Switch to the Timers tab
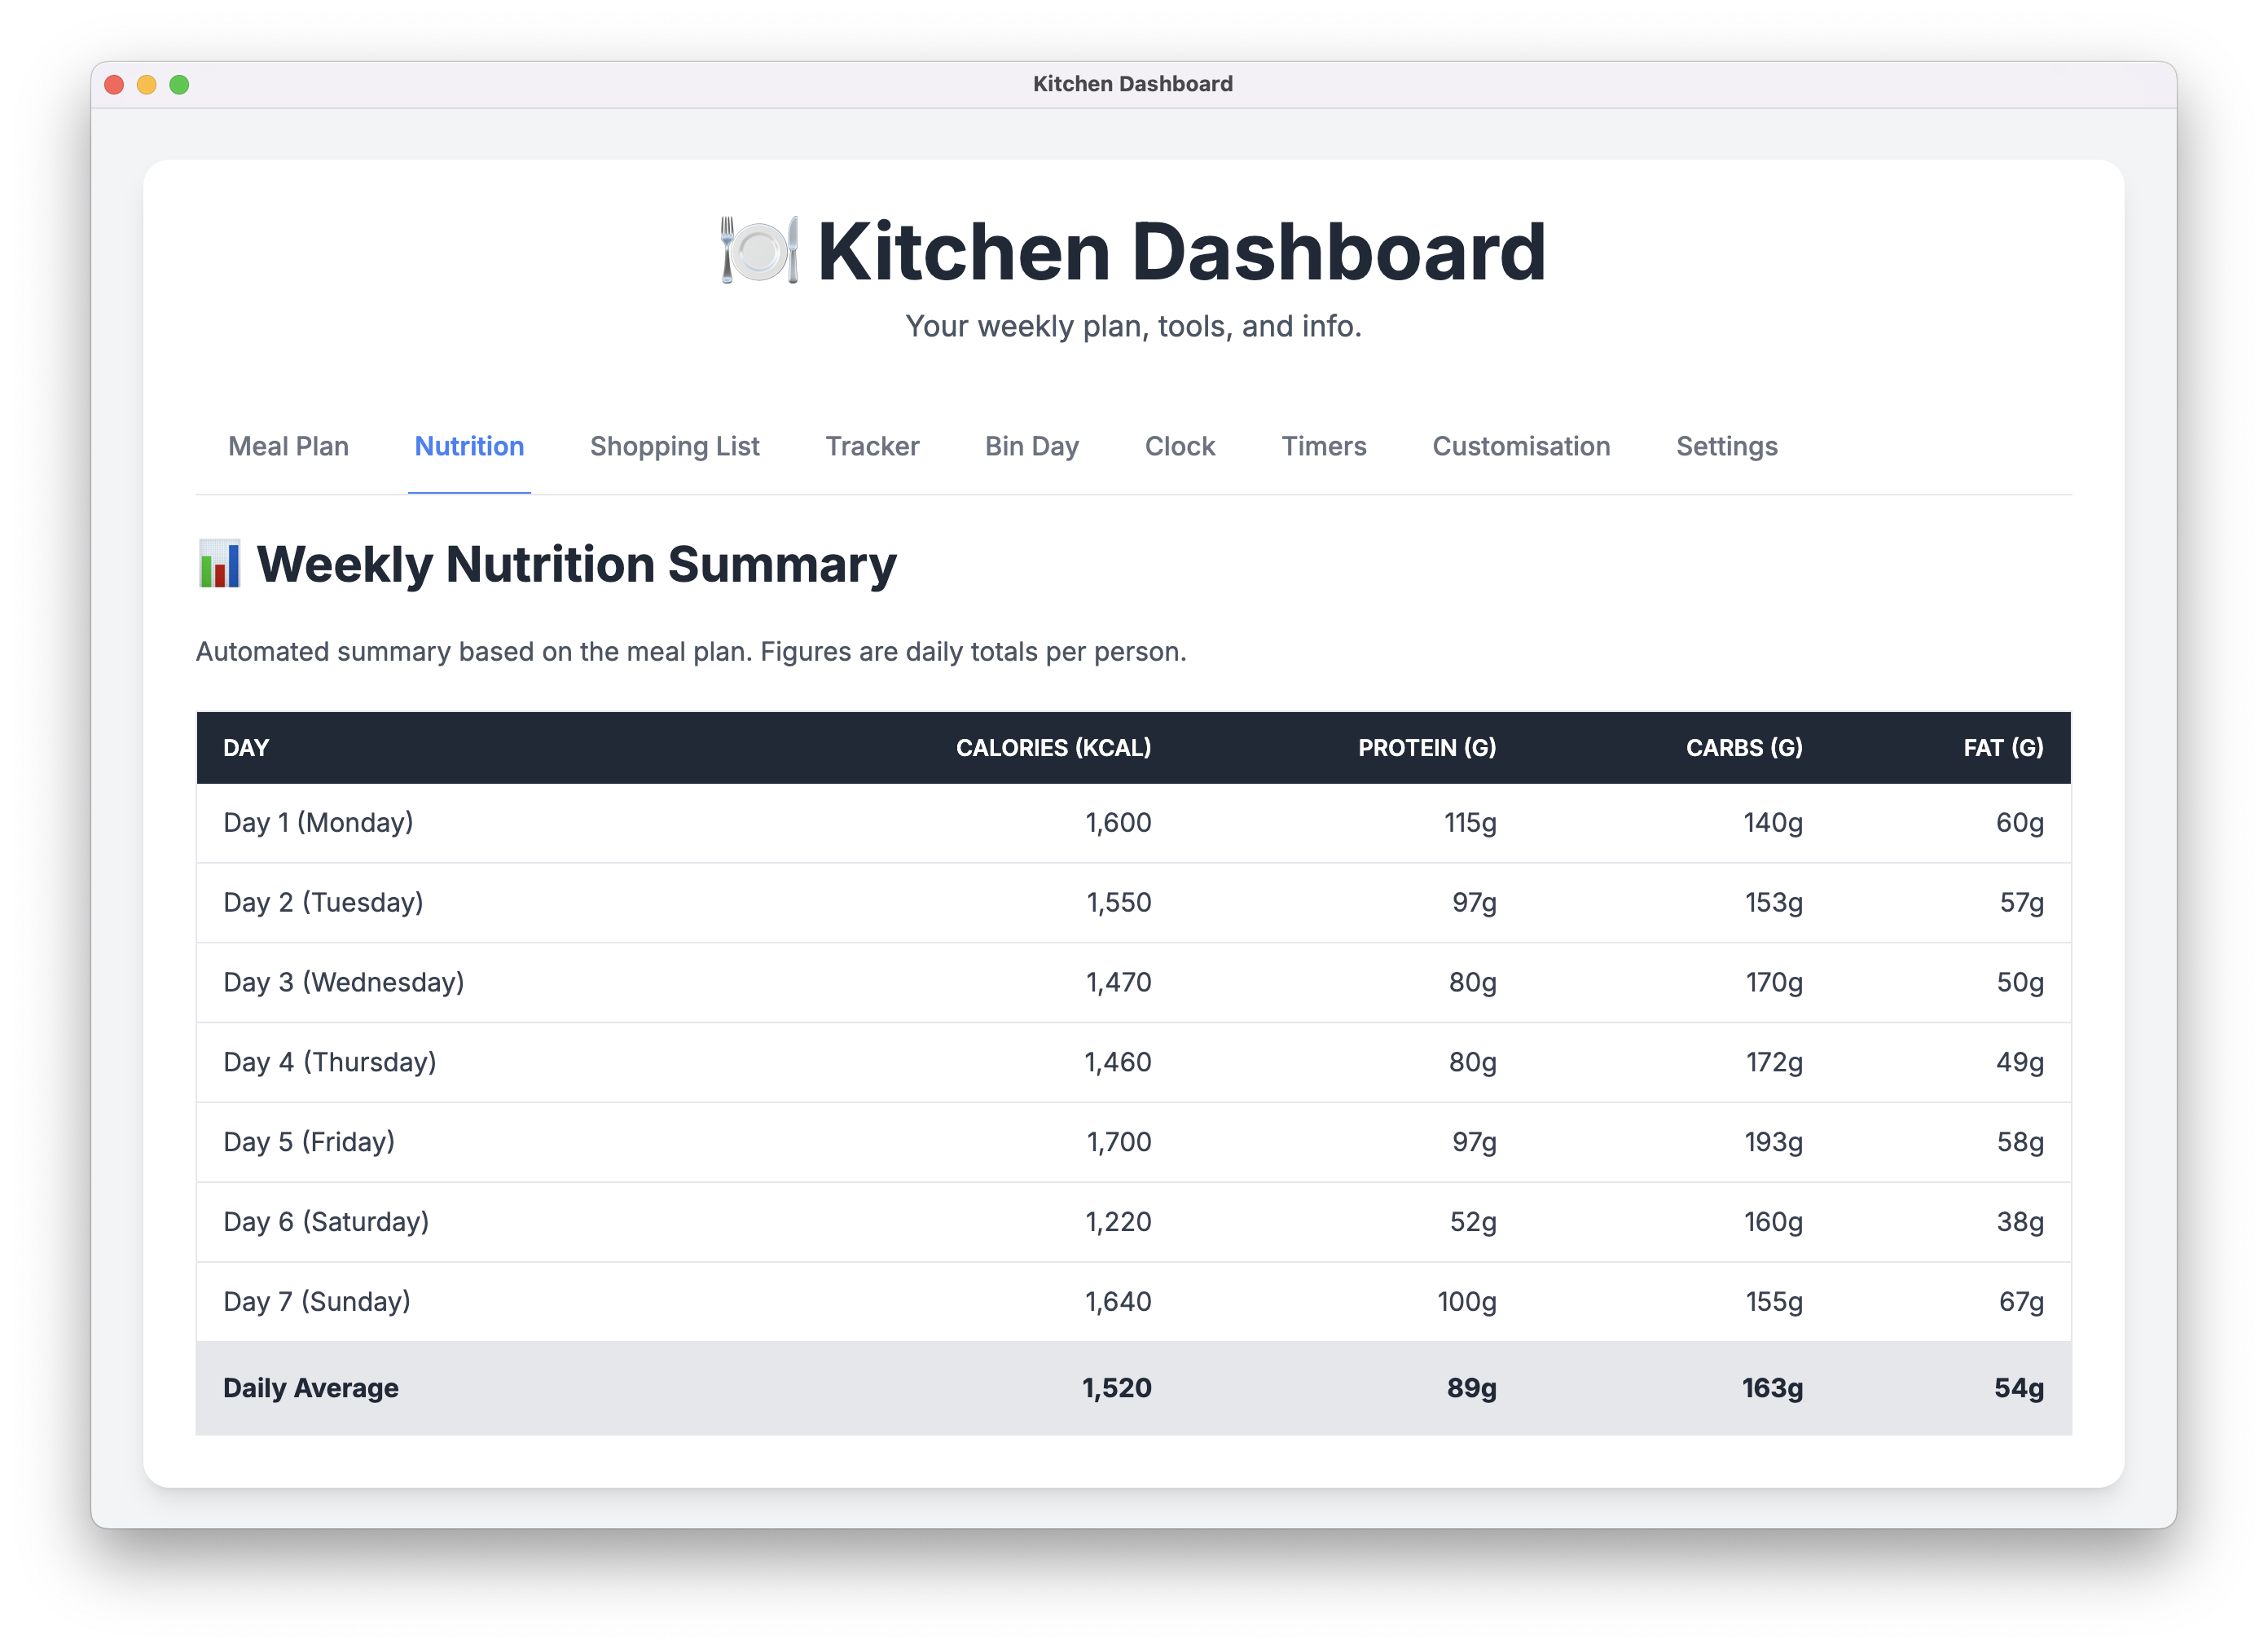Screen dimensions: 2268x1649 [x=1324, y=446]
